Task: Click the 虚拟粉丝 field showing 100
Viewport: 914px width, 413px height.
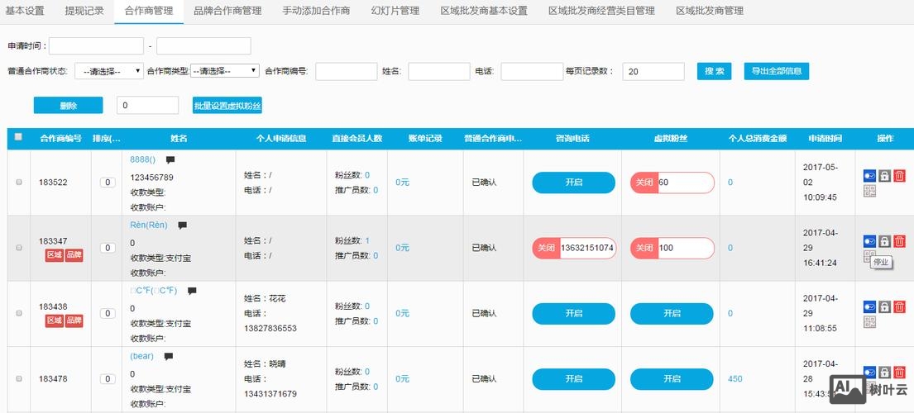Action: (x=686, y=248)
